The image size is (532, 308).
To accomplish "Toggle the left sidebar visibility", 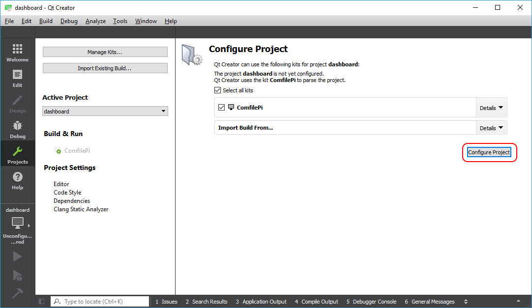I will click(x=41, y=302).
